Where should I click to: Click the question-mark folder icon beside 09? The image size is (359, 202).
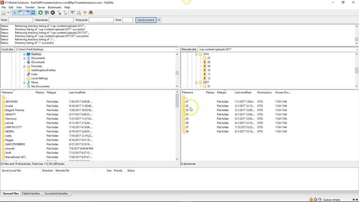205,66
